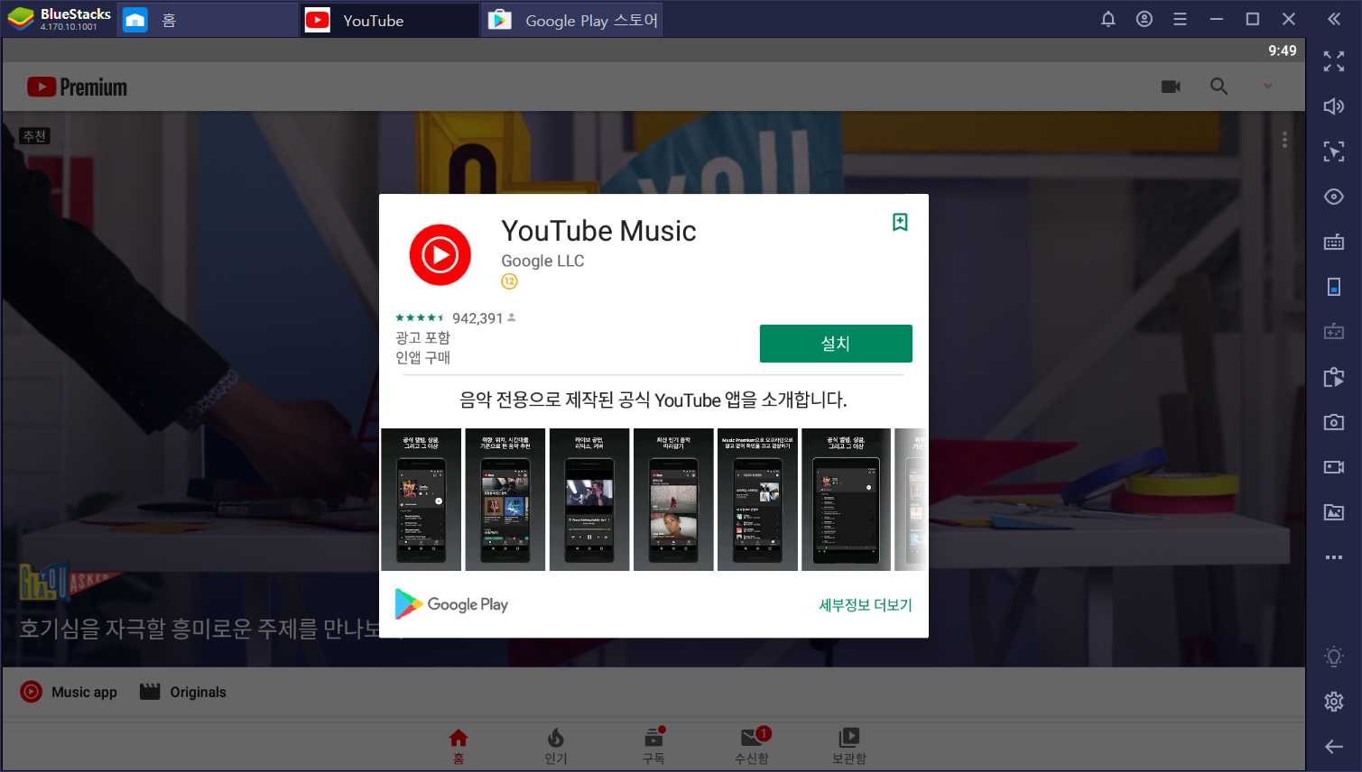The image size is (1362, 772).
Task: Go to 인기 trending tab
Action: click(556, 747)
